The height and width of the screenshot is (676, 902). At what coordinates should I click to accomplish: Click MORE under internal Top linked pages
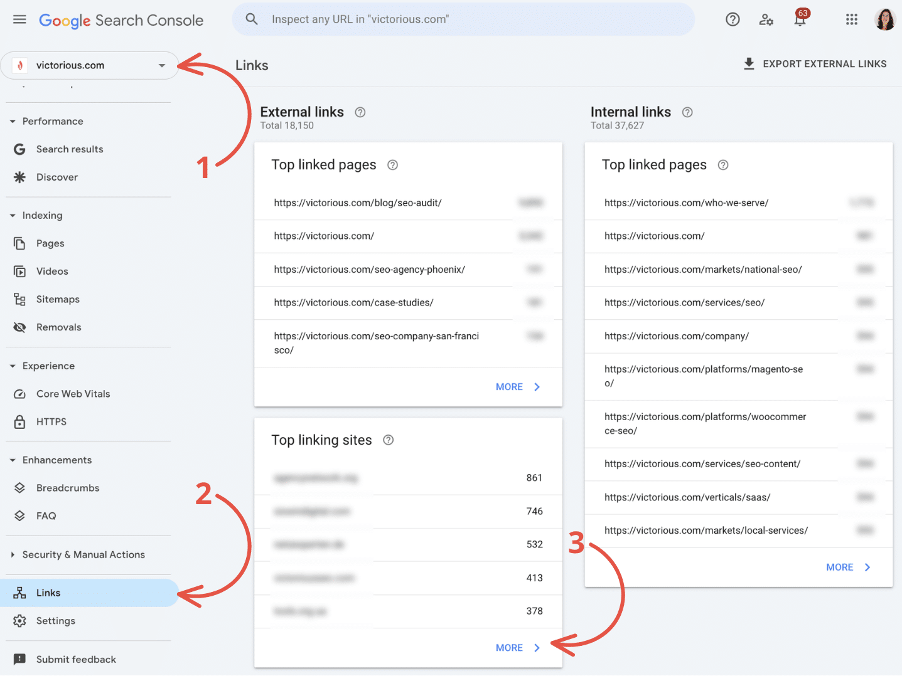pyautogui.click(x=849, y=568)
